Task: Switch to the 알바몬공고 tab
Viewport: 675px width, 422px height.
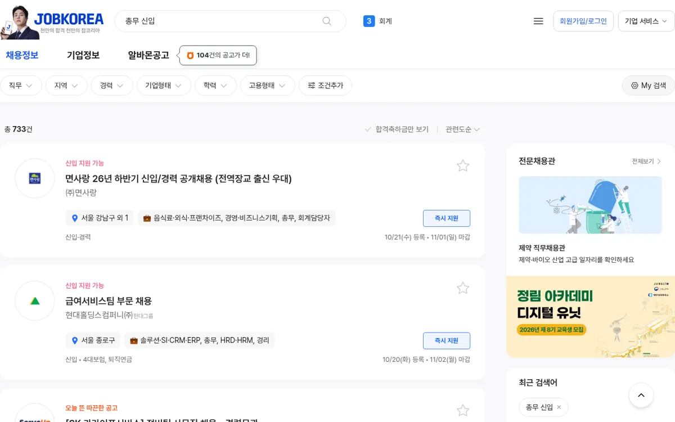Action: tap(148, 55)
